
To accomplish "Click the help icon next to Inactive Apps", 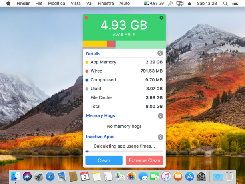I will pyautogui.click(x=160, y=137).
